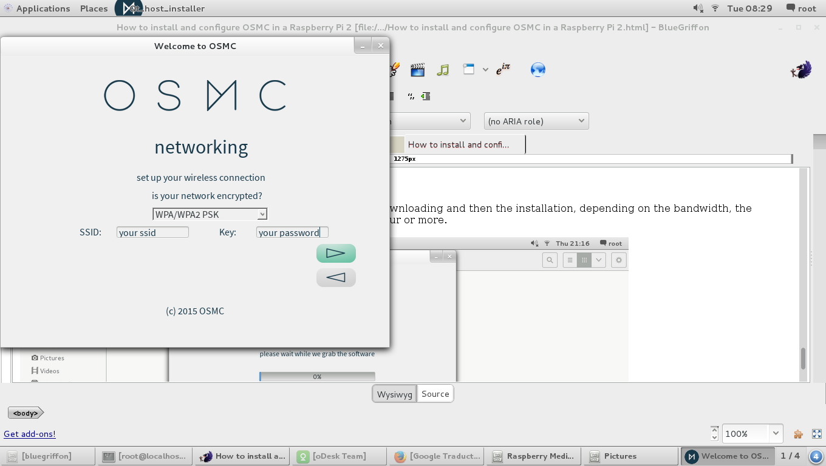
Task: Open the arrow next to form icon
Action: point(485,70)
